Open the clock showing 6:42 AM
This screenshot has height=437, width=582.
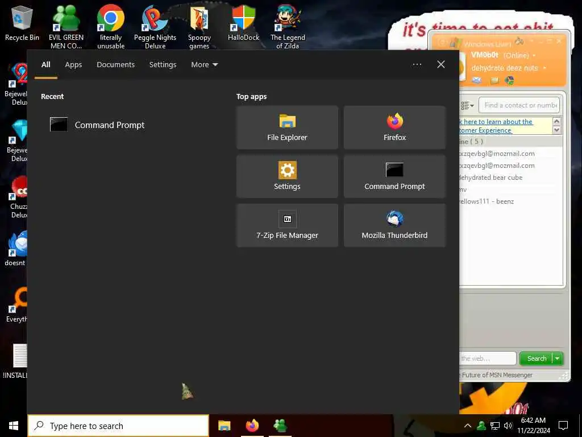(x=533, y=426)
